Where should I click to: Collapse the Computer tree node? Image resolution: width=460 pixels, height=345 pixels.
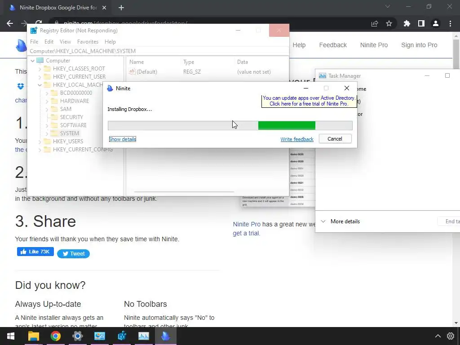pyautogui.click(x=32, y=61)
